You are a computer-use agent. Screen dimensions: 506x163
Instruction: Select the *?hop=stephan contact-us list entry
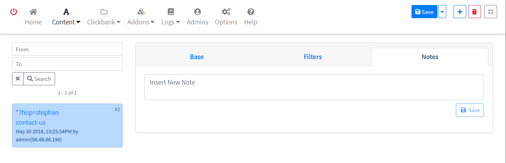coord(67,125)
